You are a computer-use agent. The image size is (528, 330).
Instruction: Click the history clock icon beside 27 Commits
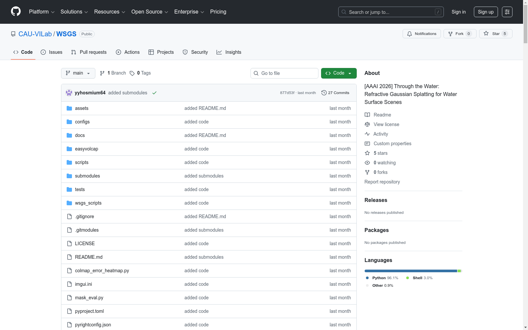coord(324,93)
